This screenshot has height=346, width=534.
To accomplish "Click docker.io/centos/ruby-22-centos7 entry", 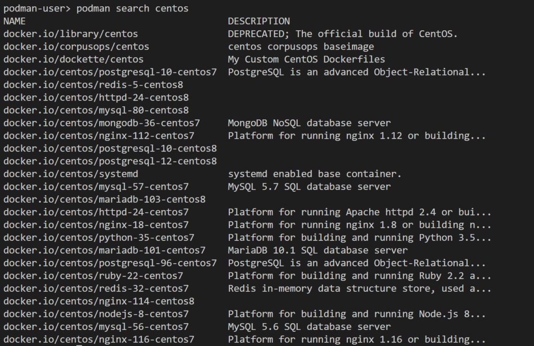I will tap(93, 276).
